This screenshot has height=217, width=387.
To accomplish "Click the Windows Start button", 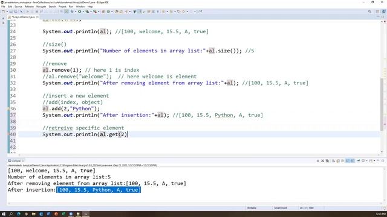I will [x=4, y=214].
